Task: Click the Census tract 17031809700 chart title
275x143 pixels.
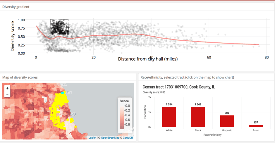Action: [x=178, y=87]
